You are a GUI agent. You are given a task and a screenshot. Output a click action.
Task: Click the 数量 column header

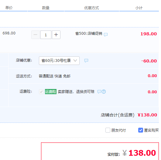[x=46, y=8]
